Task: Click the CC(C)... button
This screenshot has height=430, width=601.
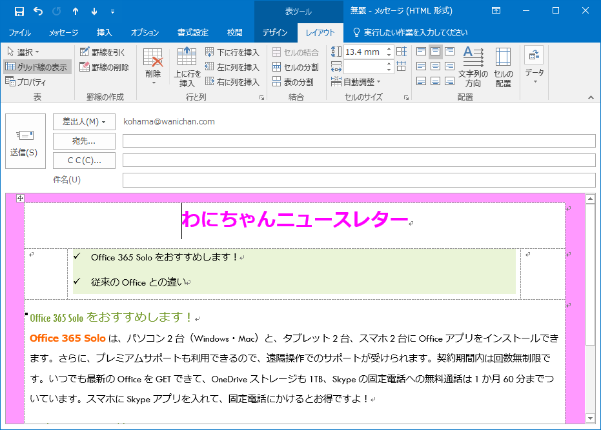Action: pos(84,161)
